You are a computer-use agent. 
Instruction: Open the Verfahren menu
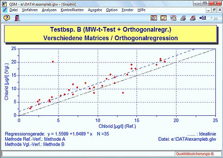[x=30, y=10]
